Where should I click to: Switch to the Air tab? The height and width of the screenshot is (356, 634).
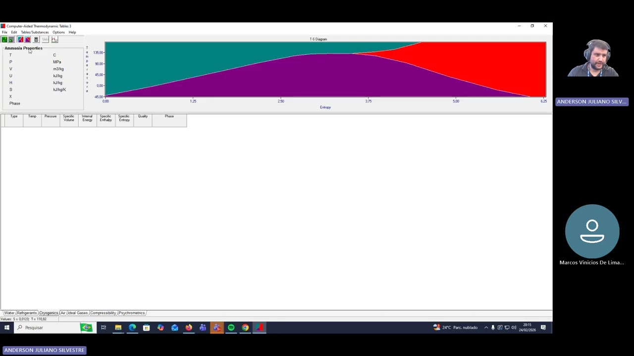coord(63,313)
